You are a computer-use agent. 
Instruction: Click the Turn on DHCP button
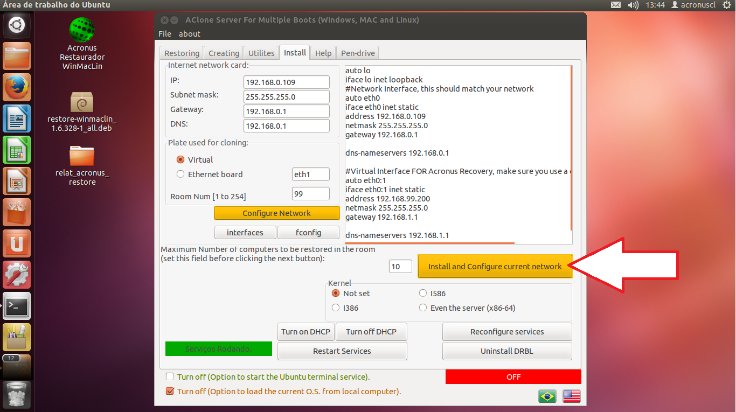click(305, 332)
